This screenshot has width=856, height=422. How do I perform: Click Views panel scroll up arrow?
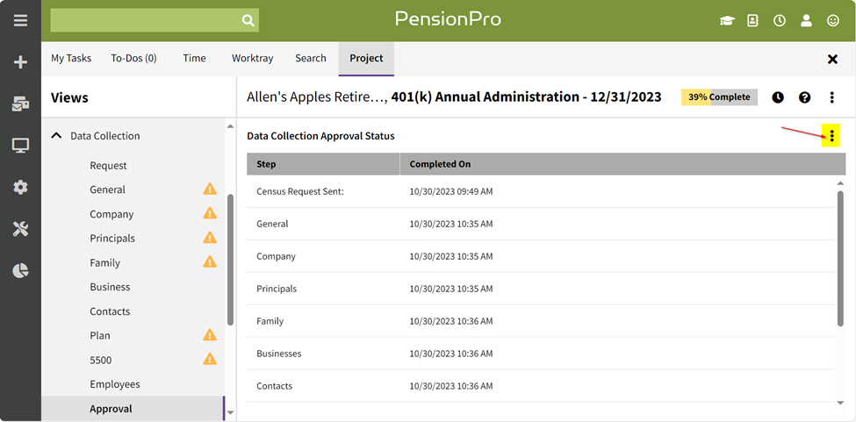coord(230,126)
